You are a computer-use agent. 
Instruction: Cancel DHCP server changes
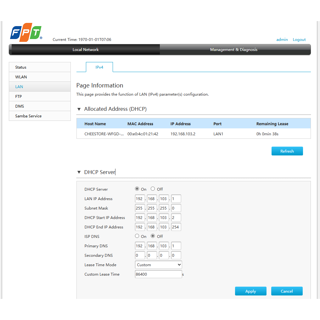point(287,291)
